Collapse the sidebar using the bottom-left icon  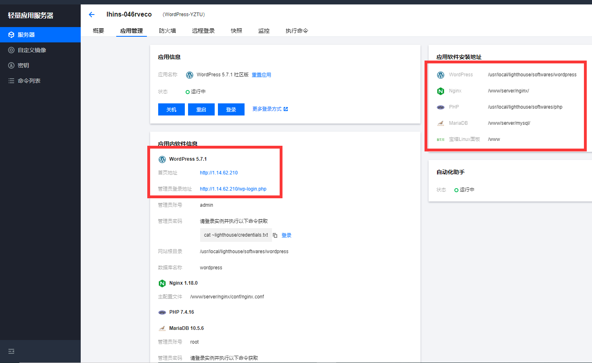coord(11,351)
